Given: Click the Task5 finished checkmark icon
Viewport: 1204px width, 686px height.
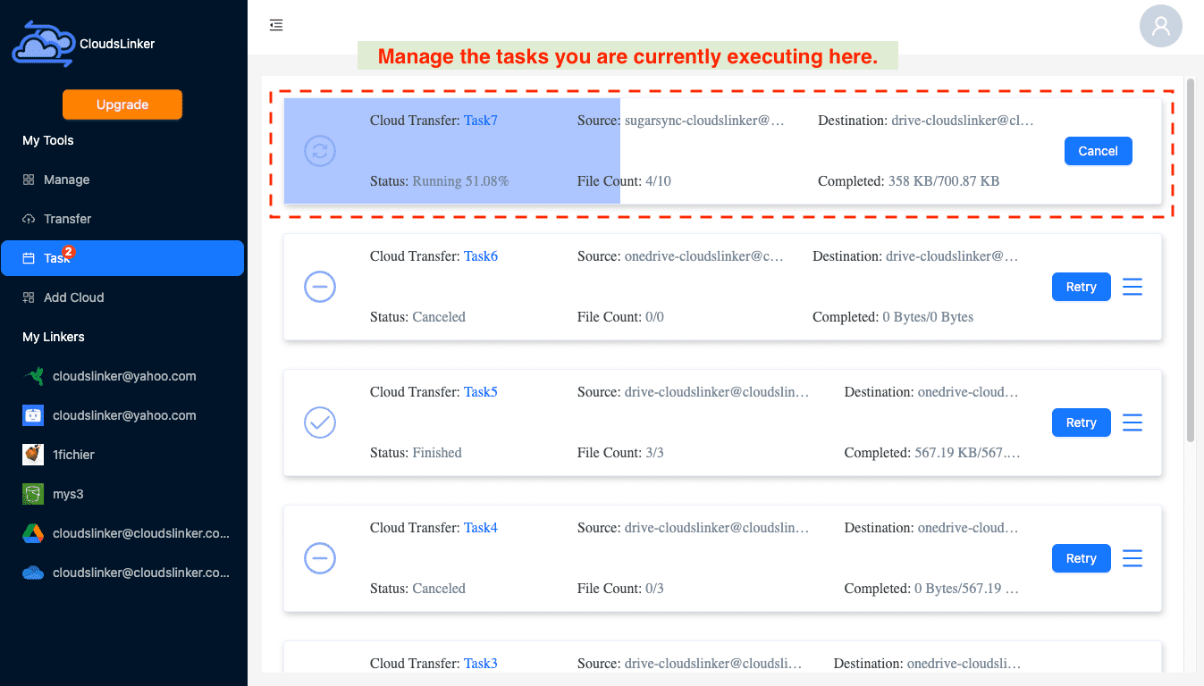Looking at the screenshot, I should 320,422.
